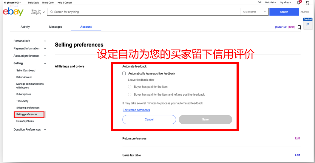
Task: Expand Donation Preferences section
Action: 30,130
